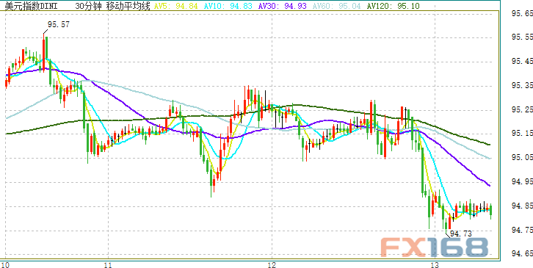Click the AV5: 94.84 yellow legend
Screen dimensions: 533x268
click(175, 6)
